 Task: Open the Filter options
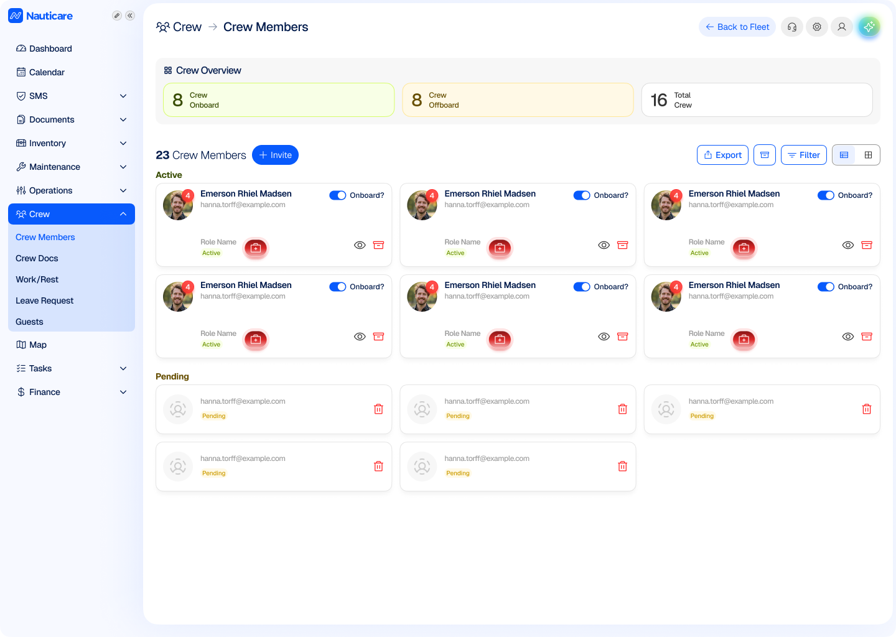(804, 155)
